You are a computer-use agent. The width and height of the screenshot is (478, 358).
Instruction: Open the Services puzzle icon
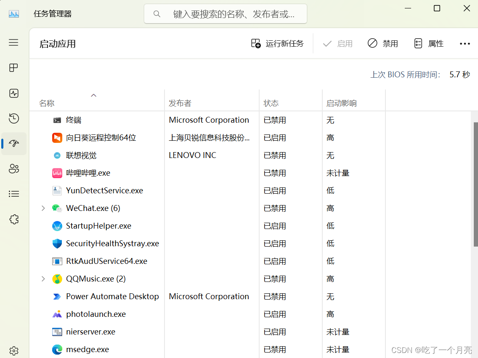(14, 219)
